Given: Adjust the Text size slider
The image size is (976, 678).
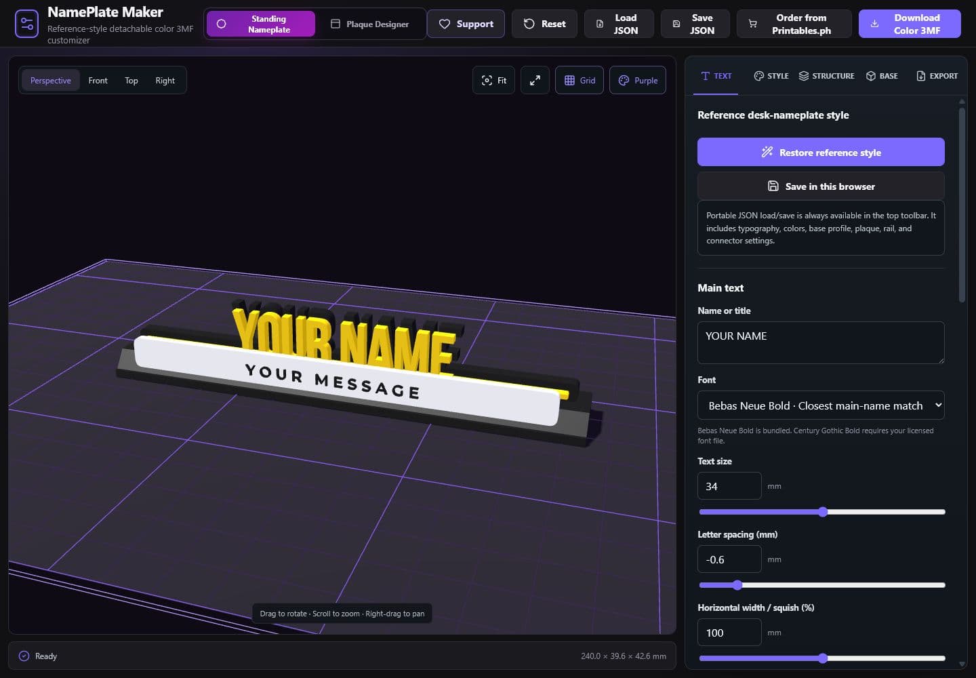Looking at the screenshot, I should [821, 512].
